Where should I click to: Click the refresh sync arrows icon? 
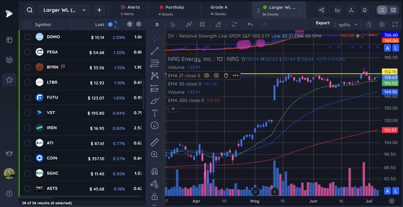click(x=234, y=24)
